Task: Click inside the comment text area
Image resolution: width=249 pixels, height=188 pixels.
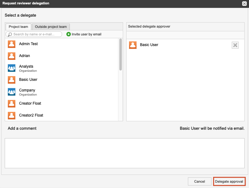Action: point(124,153)
